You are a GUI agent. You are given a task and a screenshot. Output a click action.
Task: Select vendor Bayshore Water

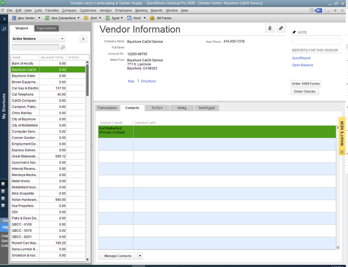48,76
